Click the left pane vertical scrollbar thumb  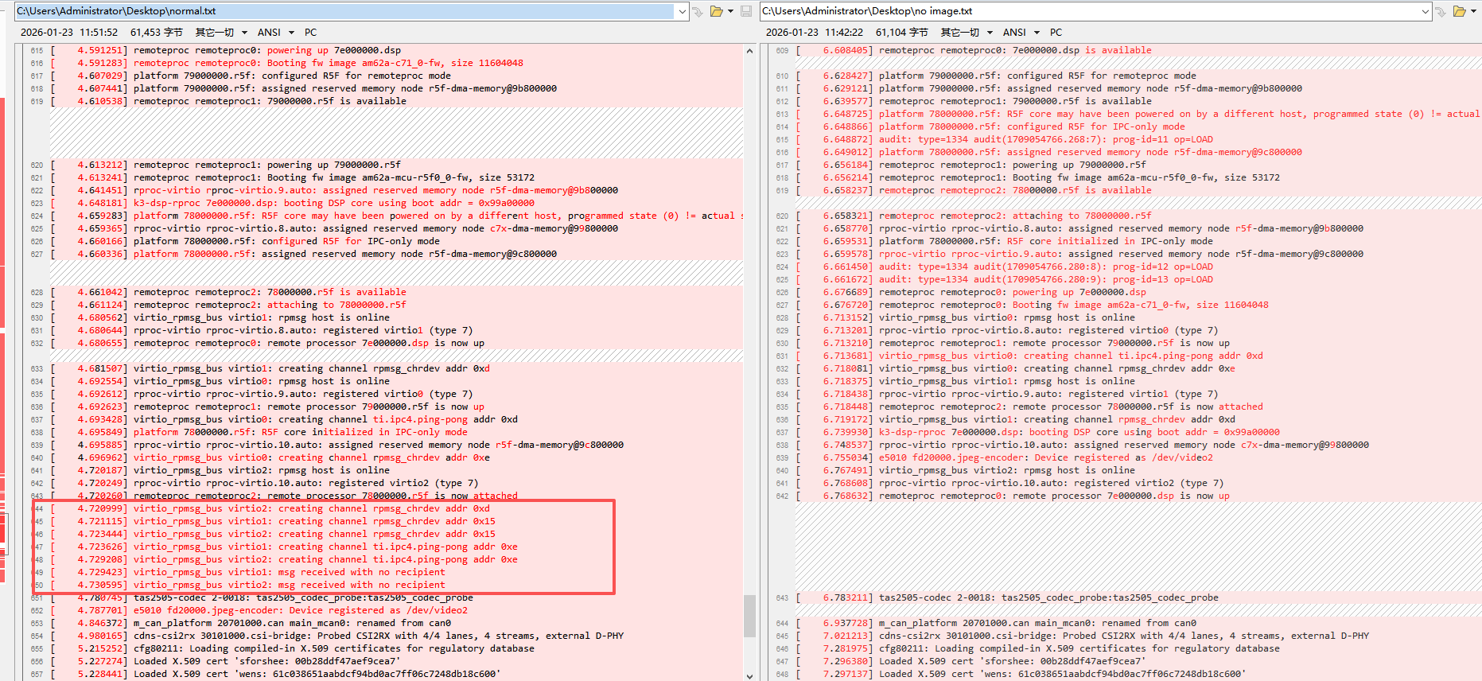click(x=749, y=616)
